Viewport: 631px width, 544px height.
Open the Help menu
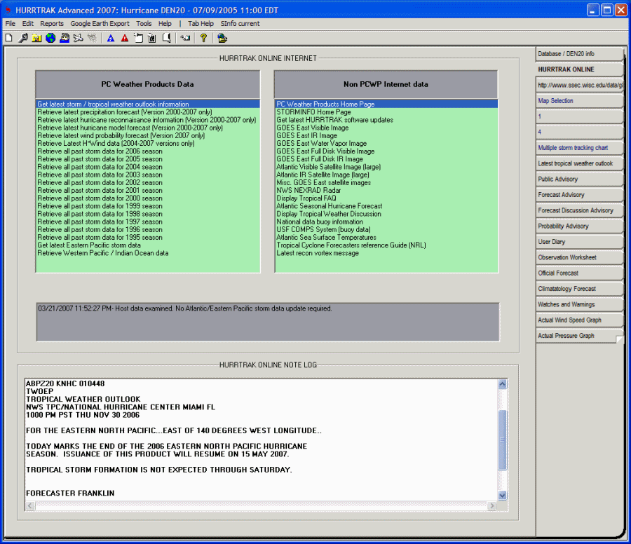point(165,24)
